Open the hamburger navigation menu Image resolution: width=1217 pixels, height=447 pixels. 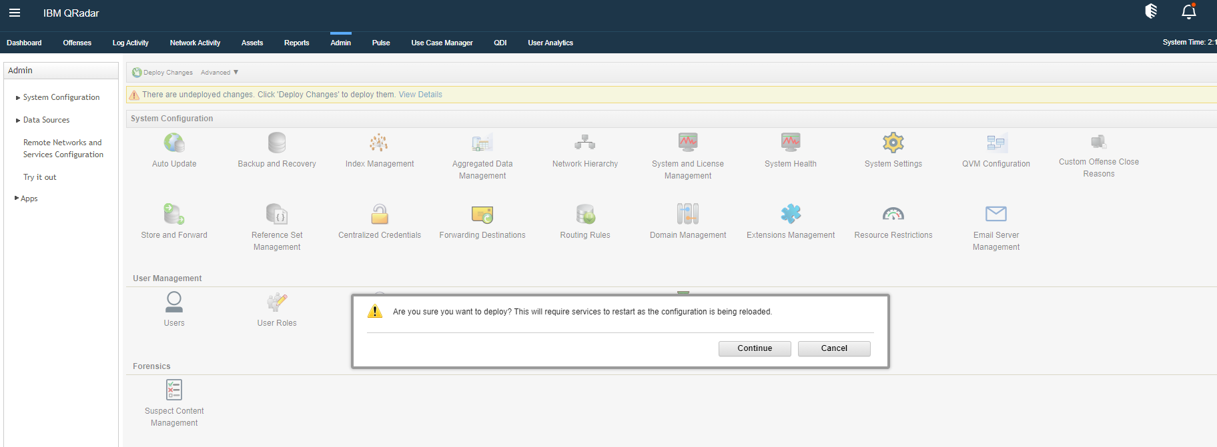tap(15, 13)
